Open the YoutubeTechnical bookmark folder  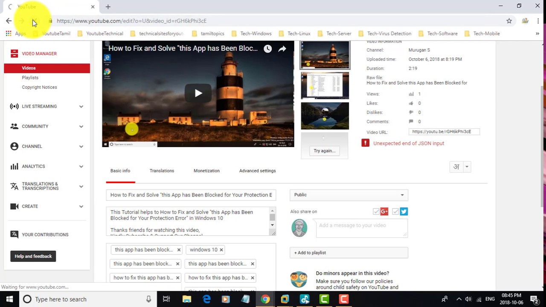tap(100, 33)
